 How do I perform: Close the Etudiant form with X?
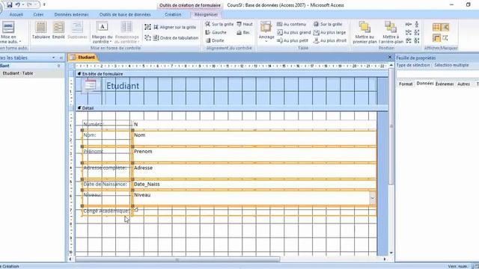[390, 57]
